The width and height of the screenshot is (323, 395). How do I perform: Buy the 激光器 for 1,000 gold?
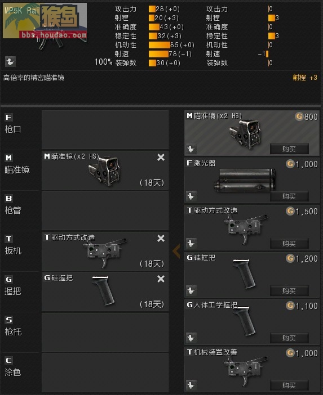click(289, 196)
